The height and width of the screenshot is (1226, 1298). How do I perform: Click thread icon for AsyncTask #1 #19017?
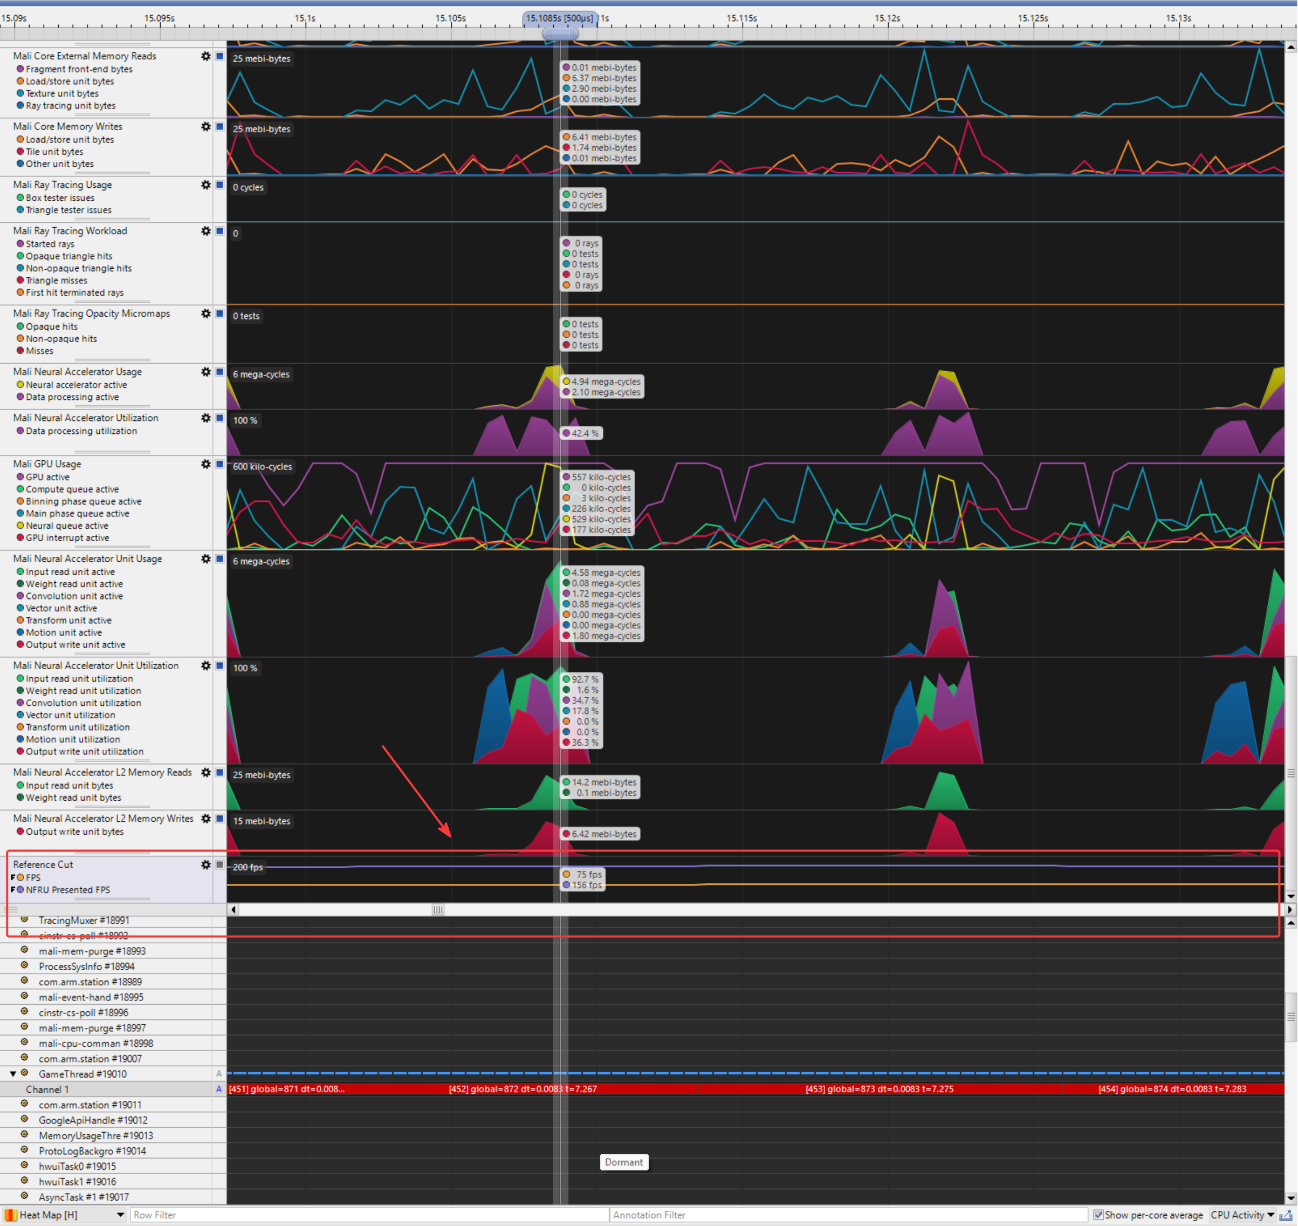click(x=24, y=1196)
